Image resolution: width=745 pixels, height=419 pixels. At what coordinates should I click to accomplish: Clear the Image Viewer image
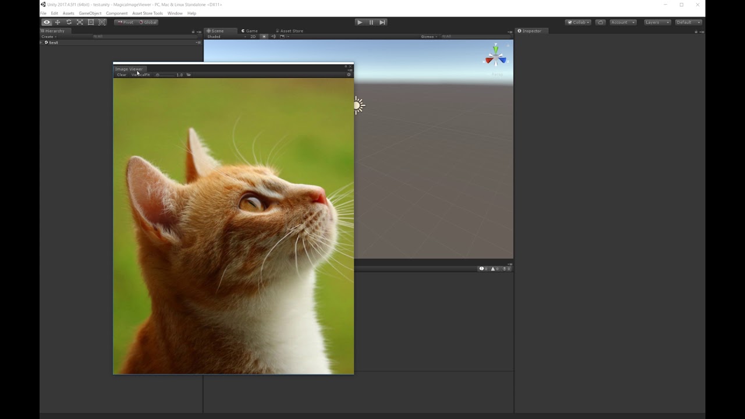tap(121, 74)
